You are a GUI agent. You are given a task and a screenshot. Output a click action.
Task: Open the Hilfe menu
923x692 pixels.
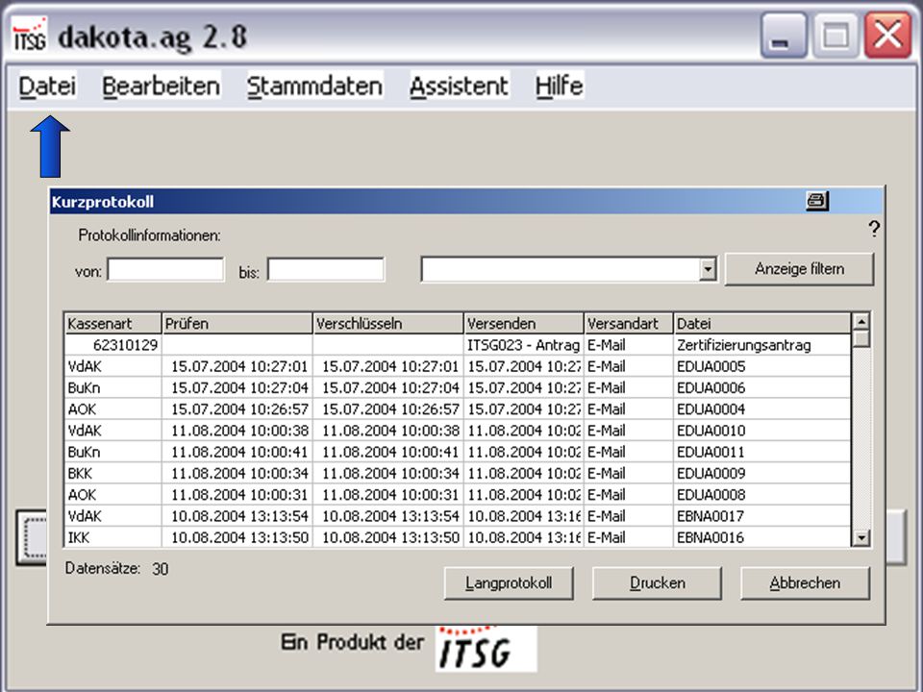[x=560, y=86]
